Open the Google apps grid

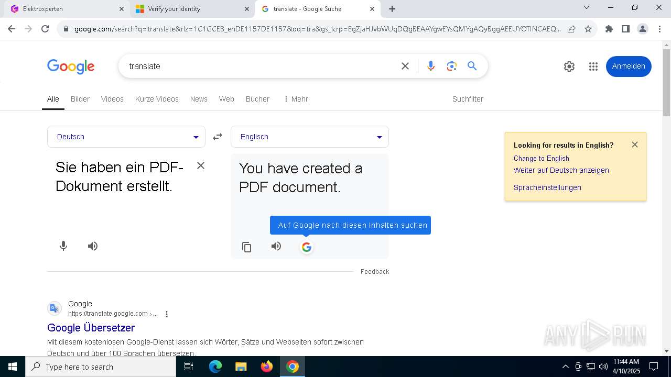tap(593, 66)
